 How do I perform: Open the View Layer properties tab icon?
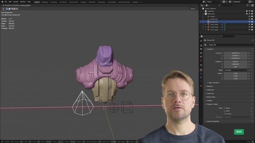point(201,53)
